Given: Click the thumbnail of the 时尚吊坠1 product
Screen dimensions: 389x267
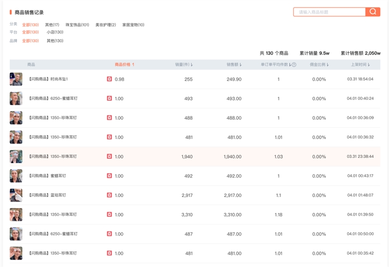Looking at the screenshot, I should (16, 79).
